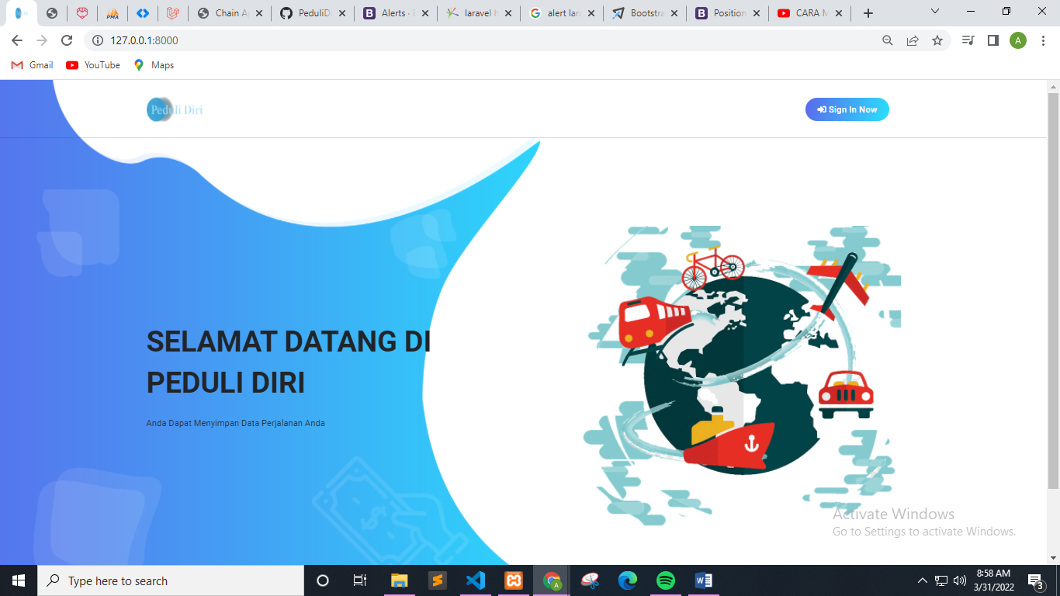Open the Chrome three-dot menu
Image resolution: width=1060 pixels, height=596 pixels.
click(x=1042, y=40)
